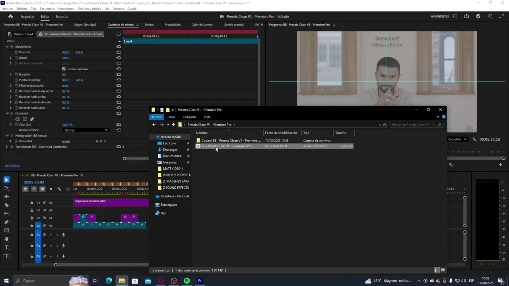Select the Track Select Forward tool
The image size is (509, 286).
pyautogui.click(x=7, y=189)
